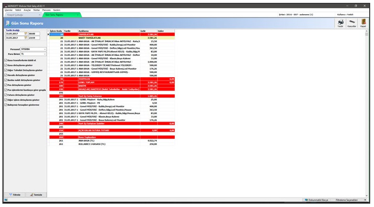Open calendar picker for start date
This screenshot has width=374, height=207.
(26, 34)
